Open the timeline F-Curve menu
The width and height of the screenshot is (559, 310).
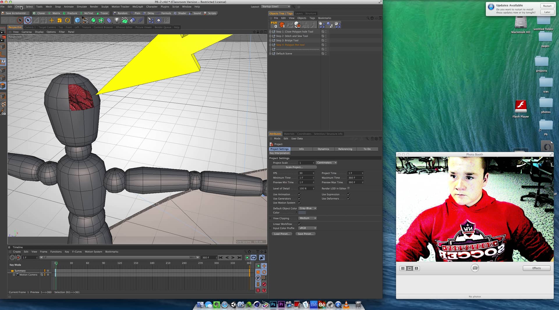(77, 252)
